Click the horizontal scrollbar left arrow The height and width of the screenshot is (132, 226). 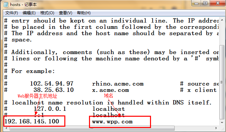point(6,128)
